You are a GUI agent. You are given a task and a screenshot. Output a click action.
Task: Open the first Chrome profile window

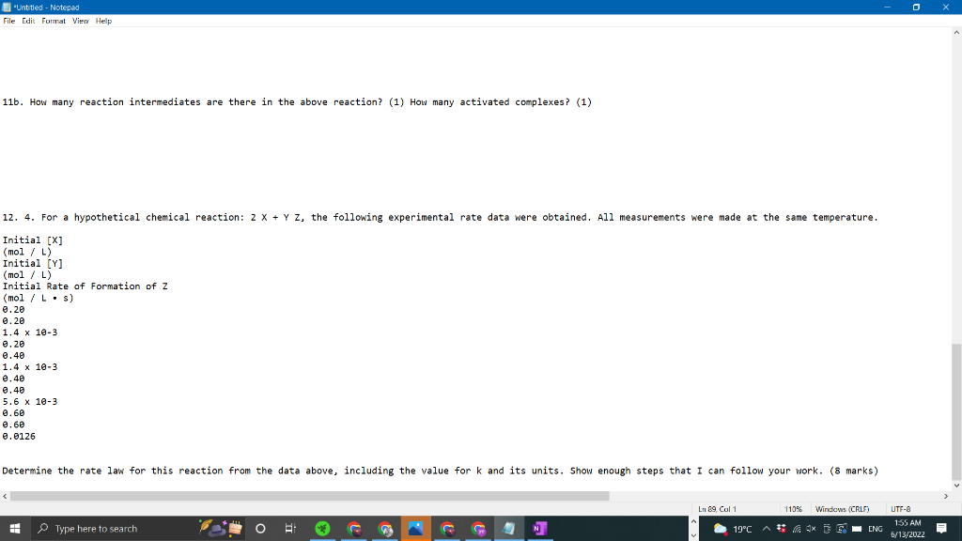[x=354, y=528]
